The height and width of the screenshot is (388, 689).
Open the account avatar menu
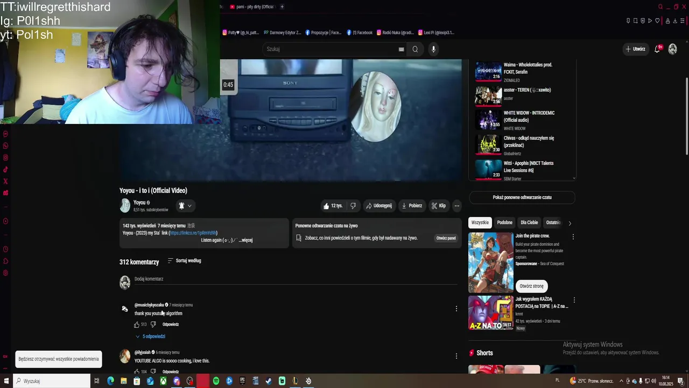click(672, 49)
